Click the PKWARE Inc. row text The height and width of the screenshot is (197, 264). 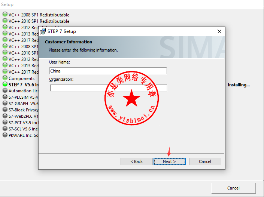coord(24,135)
